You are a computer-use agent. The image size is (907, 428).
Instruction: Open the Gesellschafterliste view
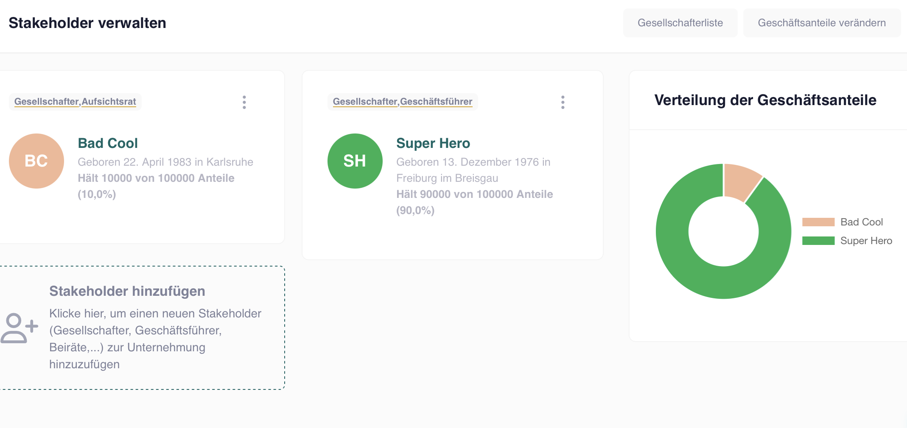pos(680,23)
